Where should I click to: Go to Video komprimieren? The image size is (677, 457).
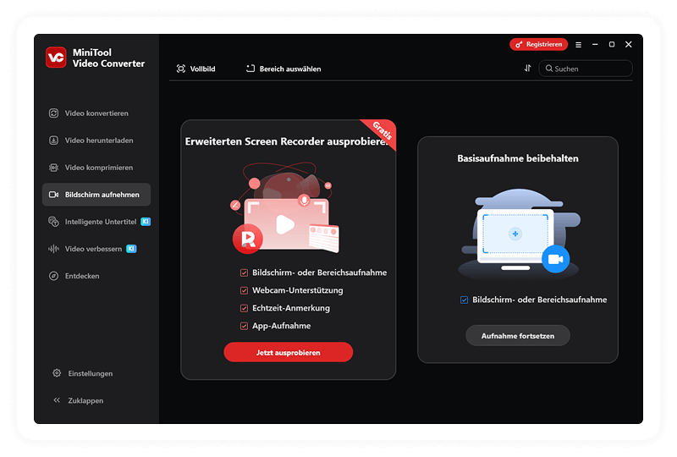96,168
